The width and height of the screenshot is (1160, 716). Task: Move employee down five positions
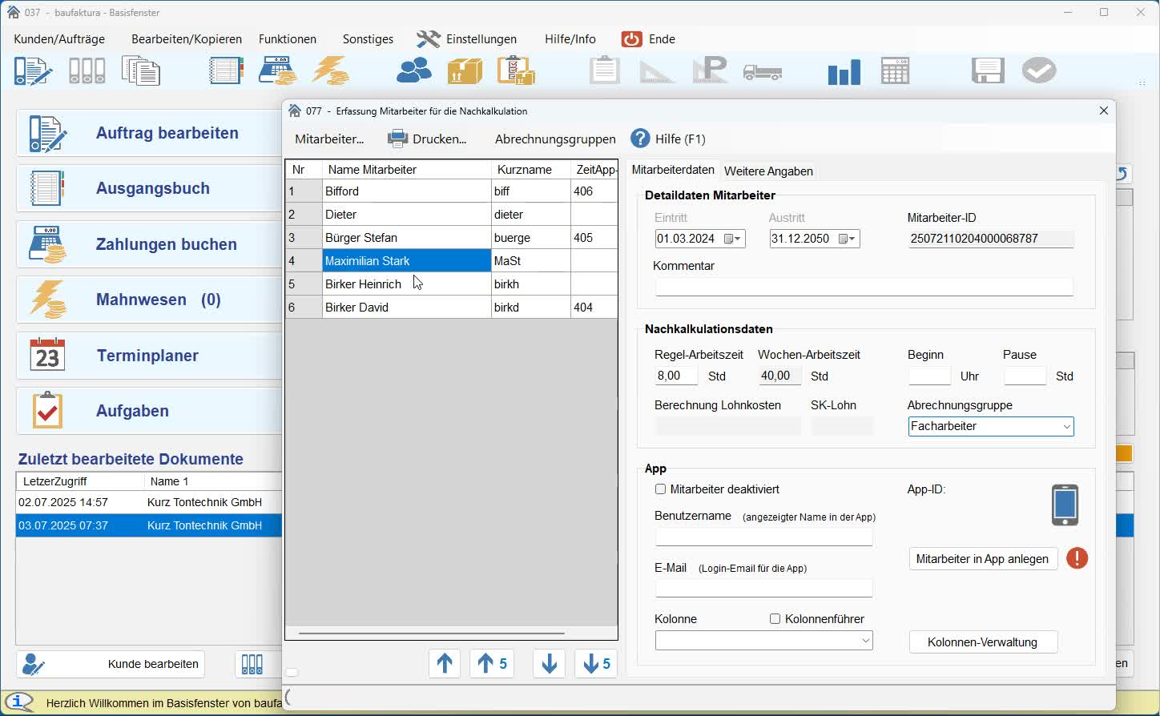596,663
